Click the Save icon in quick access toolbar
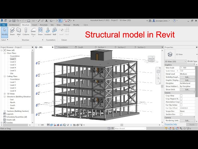Image resolution: width=198 pixels, height=149 pixels. (14, 21)
